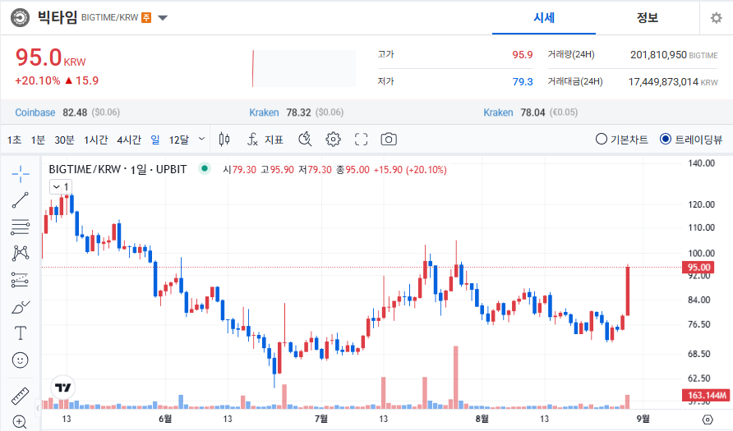Click the 고가 value 95.9

pos(522,55)
